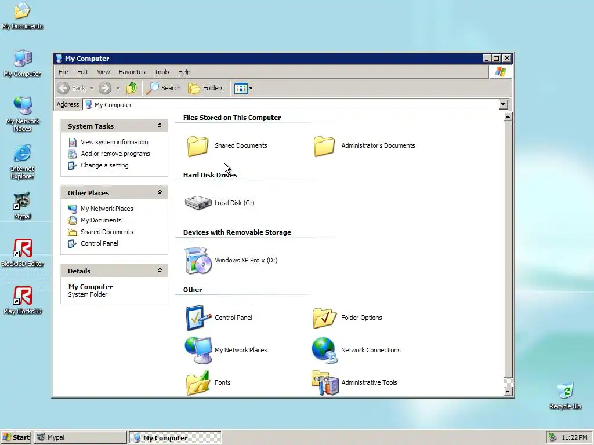Click the Windows flag logo in menu bar

tap(500, 72)
